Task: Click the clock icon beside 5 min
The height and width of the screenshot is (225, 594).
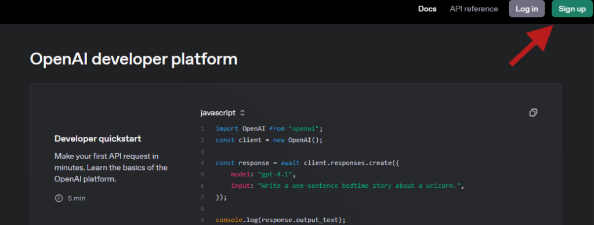Action: click(59, 198)
